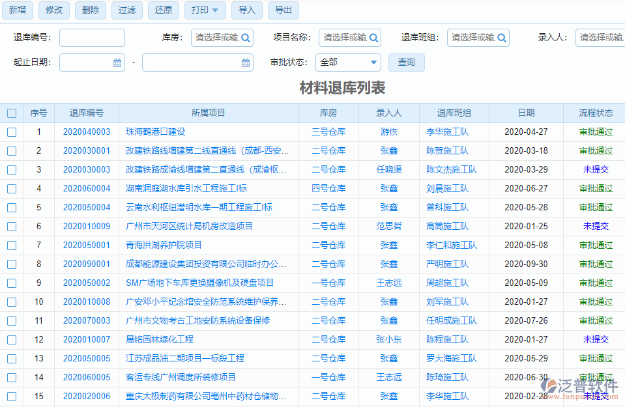This screenshot has height=407, width=625.
Task: Check the checkbox for row 1
Action: pos(12,132)
